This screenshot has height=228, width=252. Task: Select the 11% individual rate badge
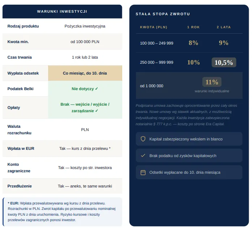click(212, 82)
